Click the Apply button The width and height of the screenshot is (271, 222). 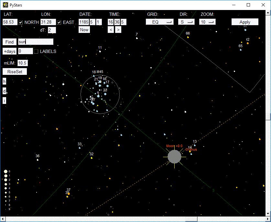pos(245,22)
